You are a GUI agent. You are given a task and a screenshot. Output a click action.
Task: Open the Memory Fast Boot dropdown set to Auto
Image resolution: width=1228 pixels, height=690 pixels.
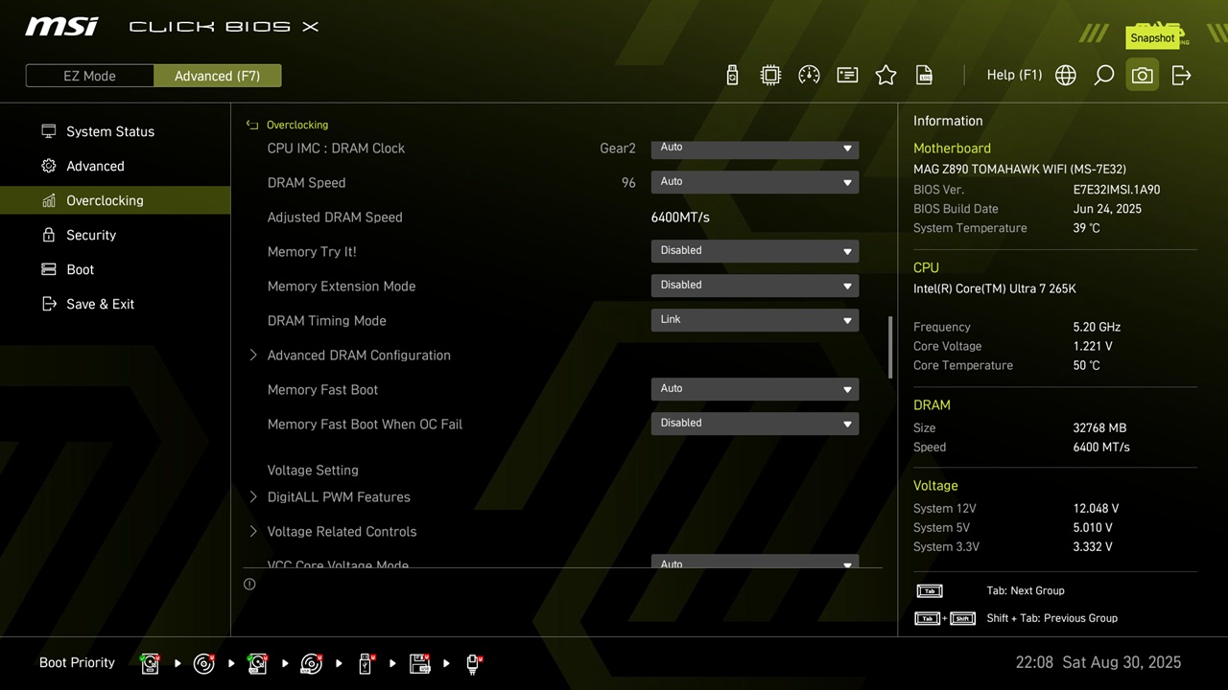(755, 389)
